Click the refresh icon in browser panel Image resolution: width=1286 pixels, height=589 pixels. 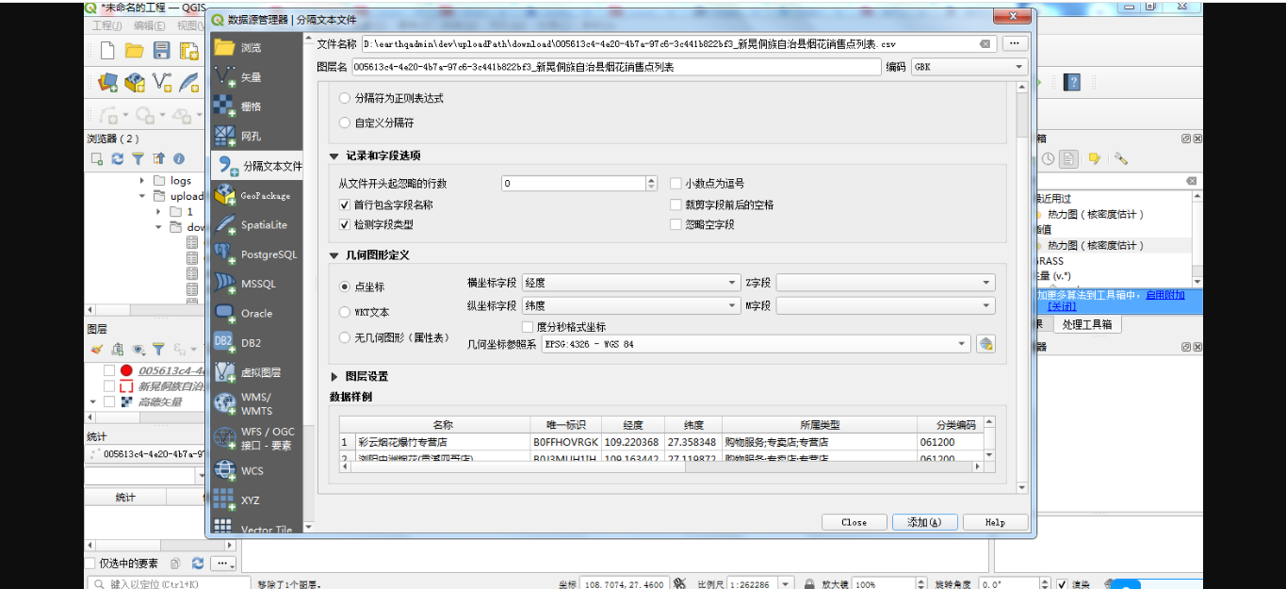[118, 159]
